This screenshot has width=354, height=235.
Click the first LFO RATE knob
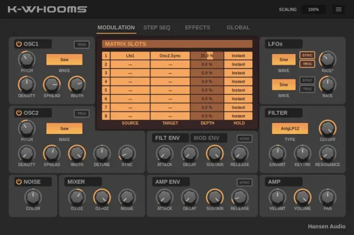pos(328,59)
